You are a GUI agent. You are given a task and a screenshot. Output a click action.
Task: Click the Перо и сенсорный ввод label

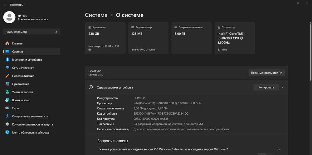click(113, 129)
